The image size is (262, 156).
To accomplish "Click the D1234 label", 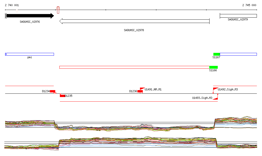I will (46, 91).
